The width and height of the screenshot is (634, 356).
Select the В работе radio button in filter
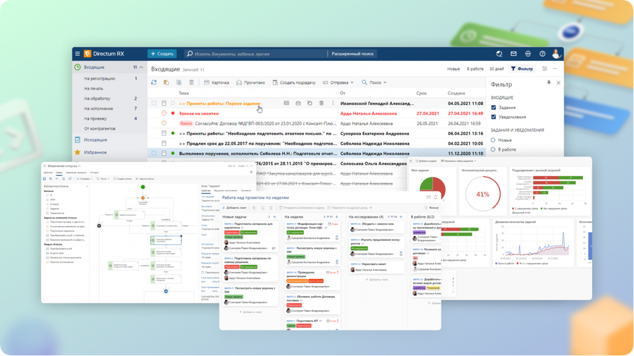[493, 149]
